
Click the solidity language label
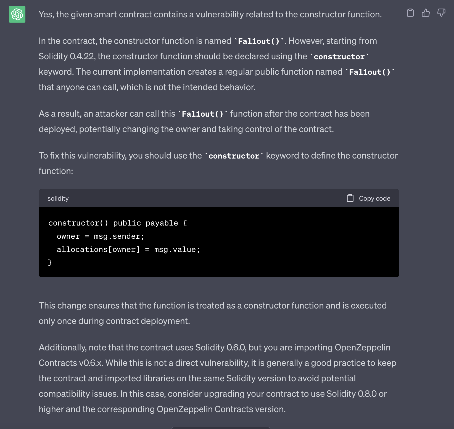click(58, 199)
